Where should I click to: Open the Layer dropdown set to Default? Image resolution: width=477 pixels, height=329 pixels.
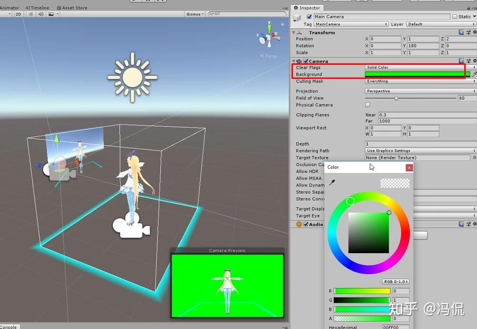[441, 24]
